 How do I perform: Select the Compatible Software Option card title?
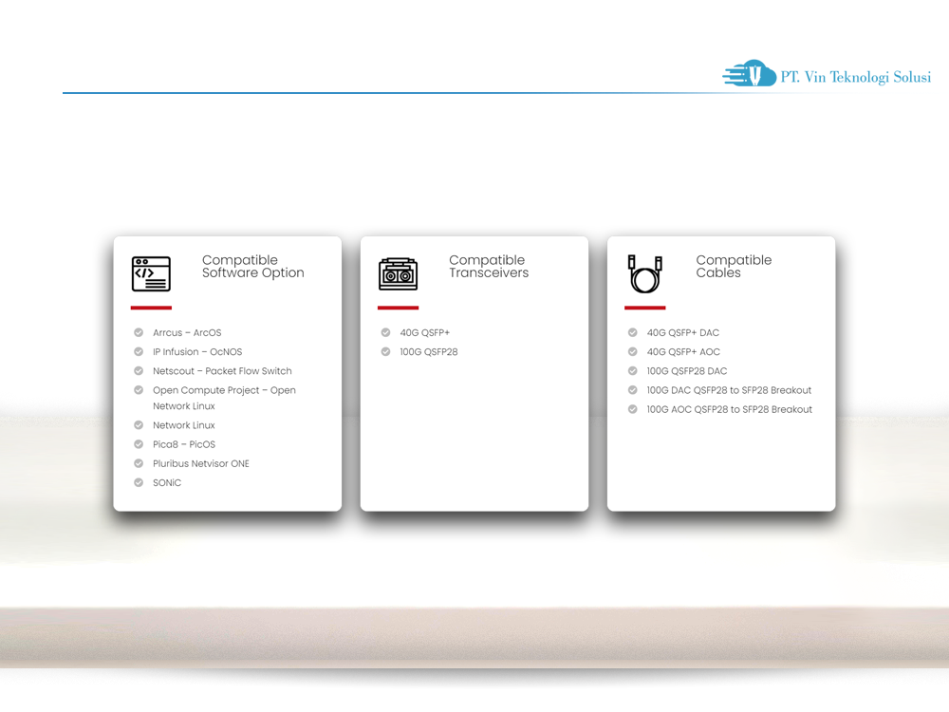click(253, 267)
